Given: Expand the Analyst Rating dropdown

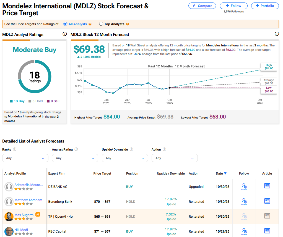Looking at the screenshot, I should [75, 158].
